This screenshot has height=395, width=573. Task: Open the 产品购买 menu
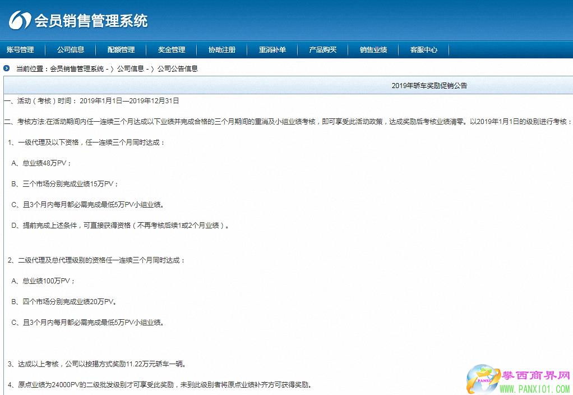coord(323,50)
